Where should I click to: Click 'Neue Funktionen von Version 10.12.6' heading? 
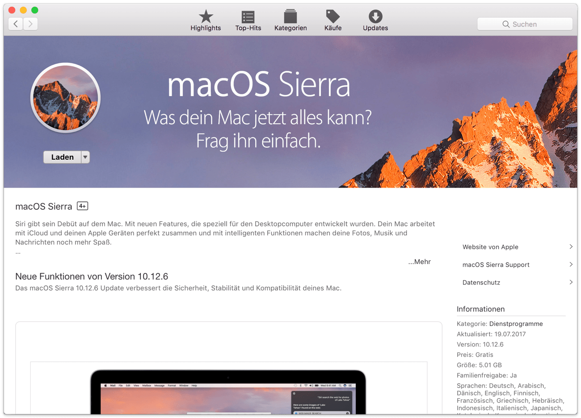click(x=92, y=276)
